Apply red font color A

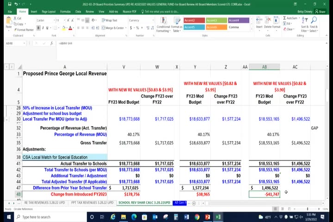(70, 28)
